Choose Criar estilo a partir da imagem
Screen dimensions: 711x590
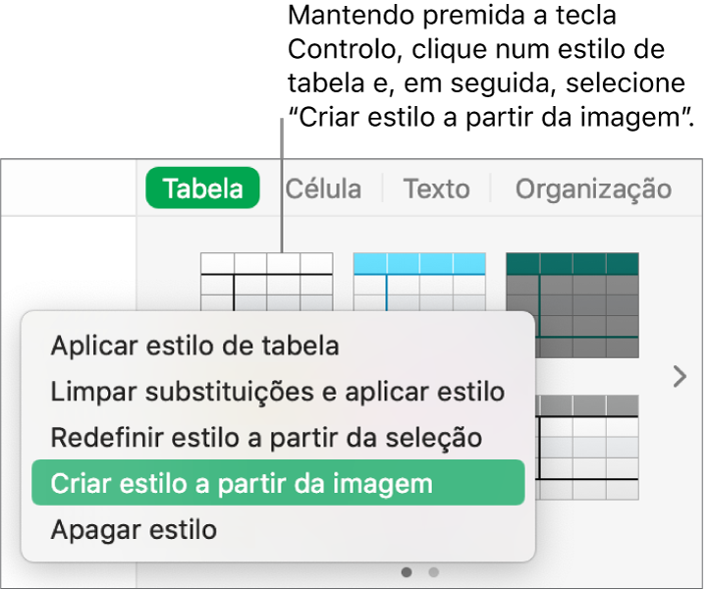coord(278,483)
